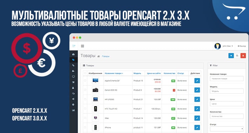Click the blue Add product button
This screenshot has height=133, width=249.
click(231, 56)
